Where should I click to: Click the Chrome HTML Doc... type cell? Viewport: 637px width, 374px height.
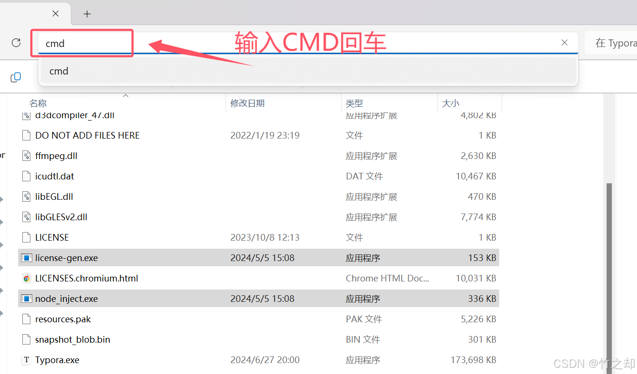coord(387,278)
